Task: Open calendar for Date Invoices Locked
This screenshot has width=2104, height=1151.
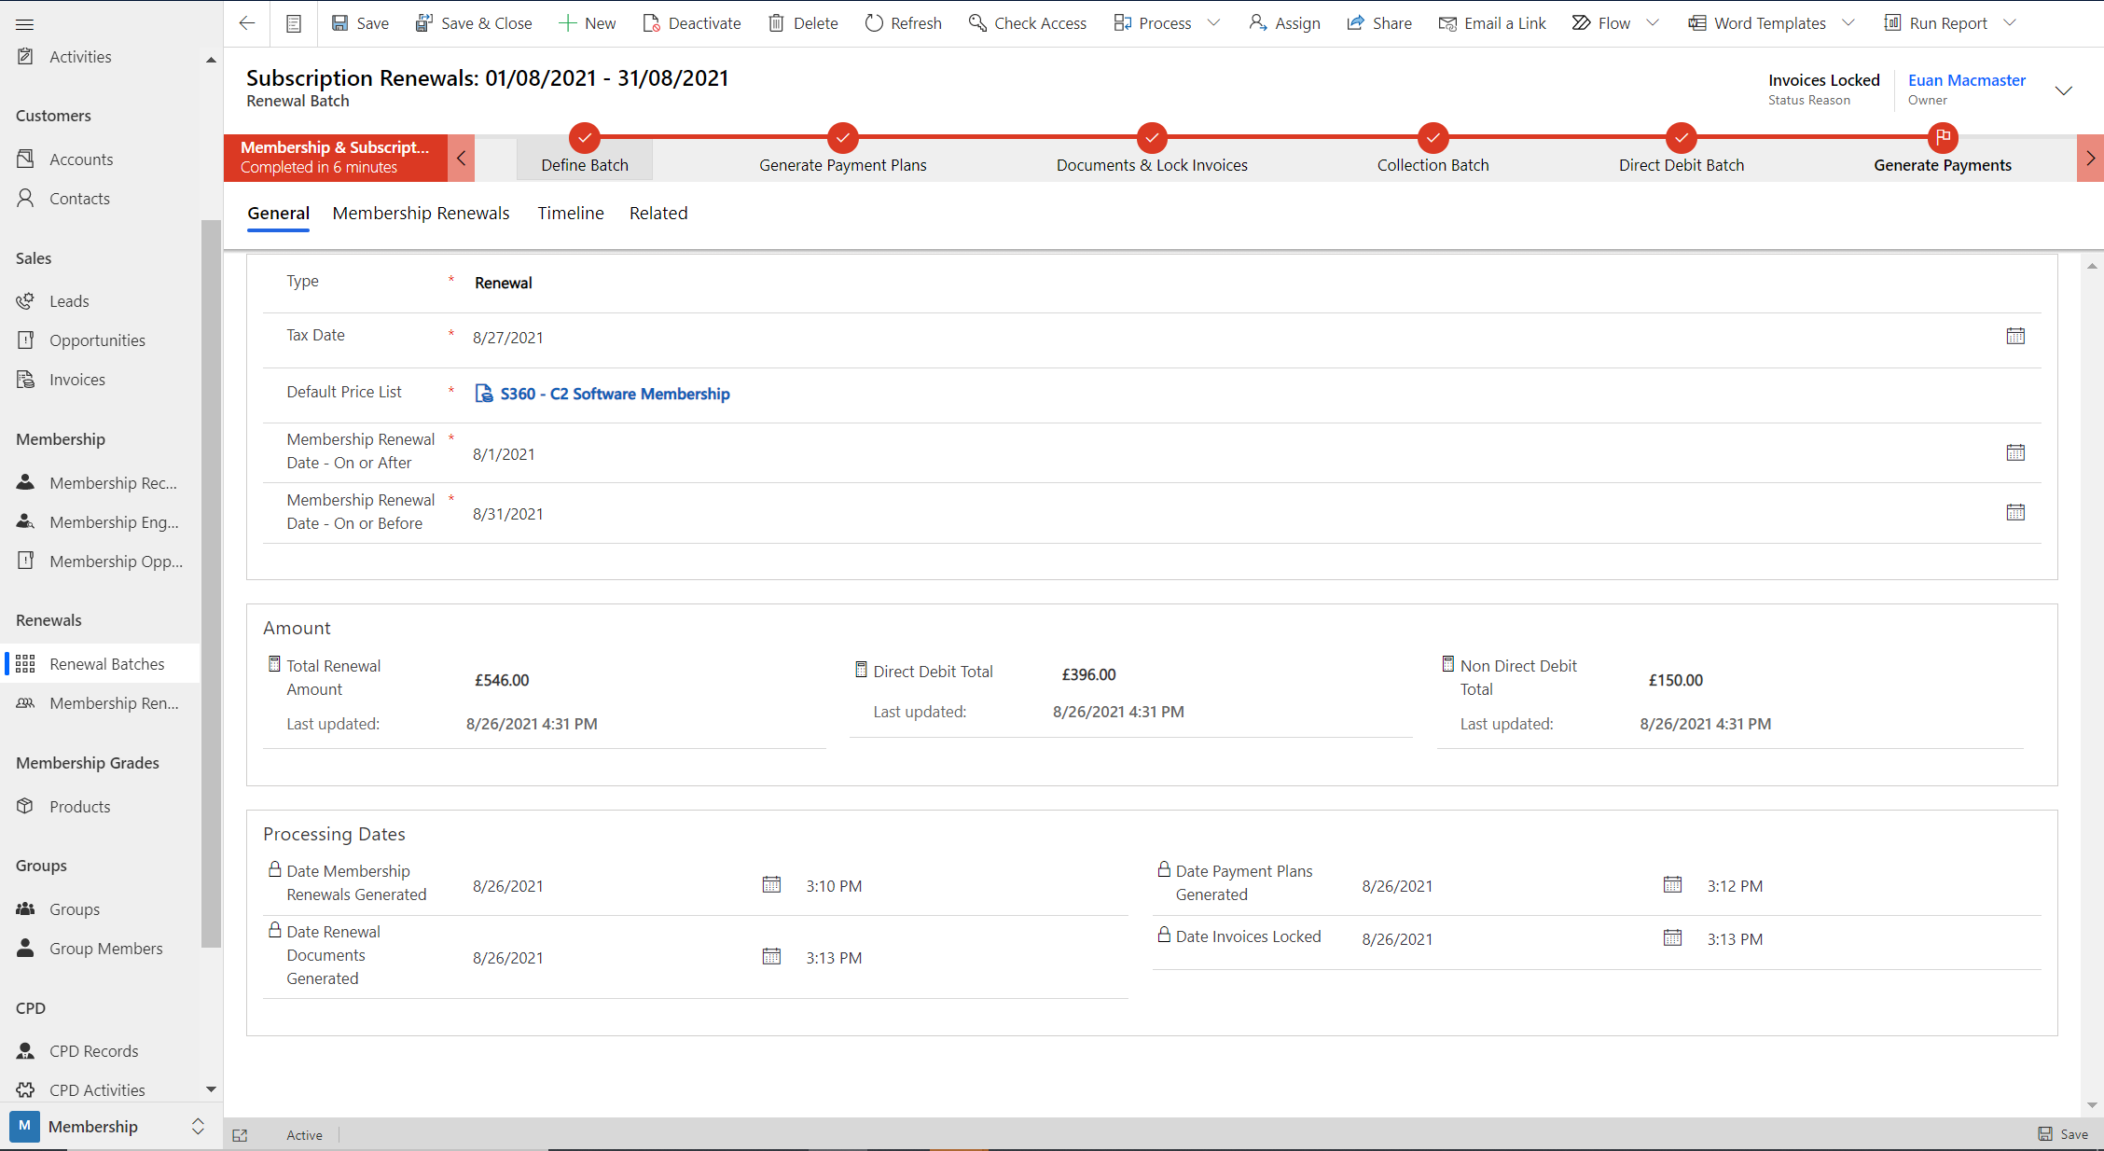Action: 1672,937
